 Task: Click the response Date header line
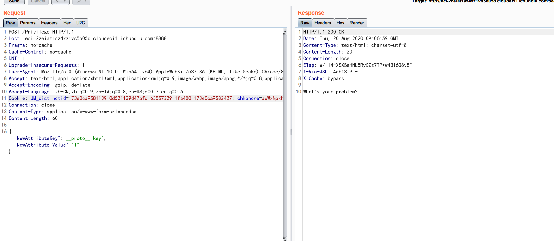[x=351, y=38]
